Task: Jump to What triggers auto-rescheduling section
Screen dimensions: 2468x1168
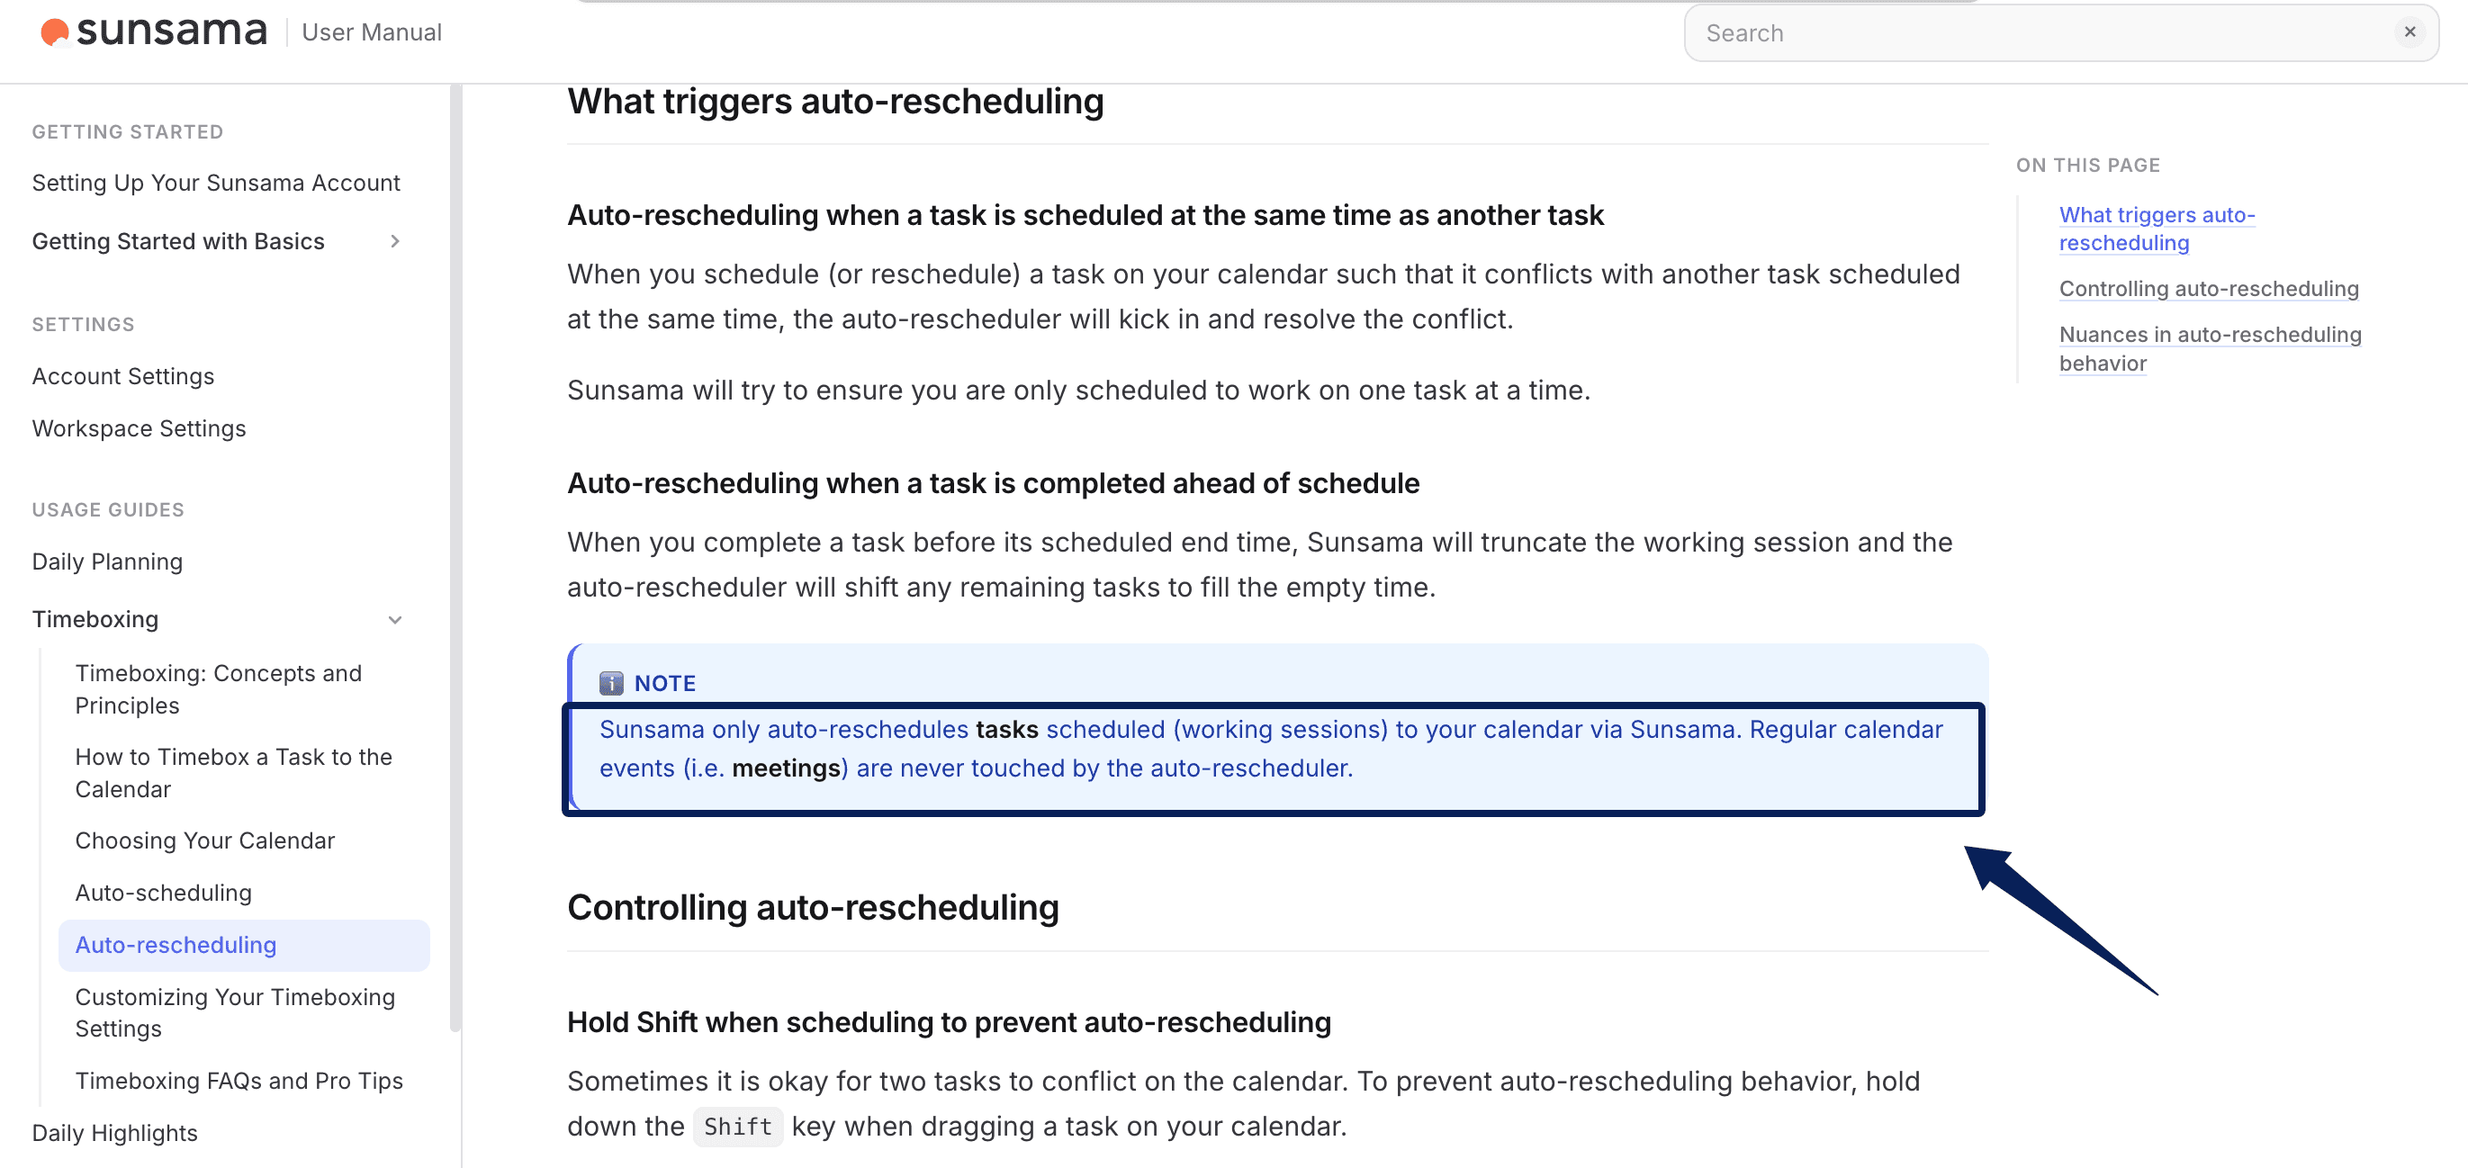Action: point(2157,228)
